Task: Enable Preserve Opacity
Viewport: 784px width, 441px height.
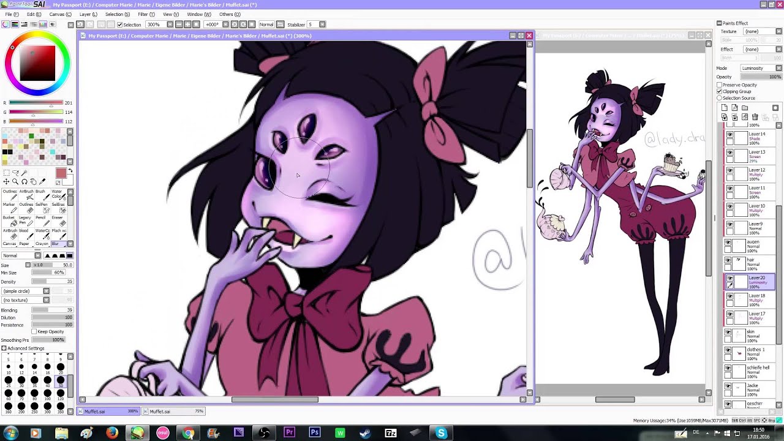Action: tap(720, 85)
